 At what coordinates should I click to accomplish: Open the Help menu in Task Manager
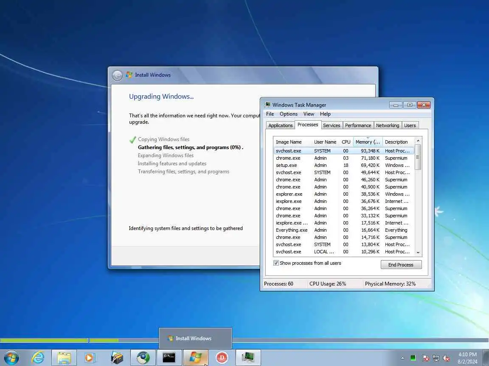point(325,114)
